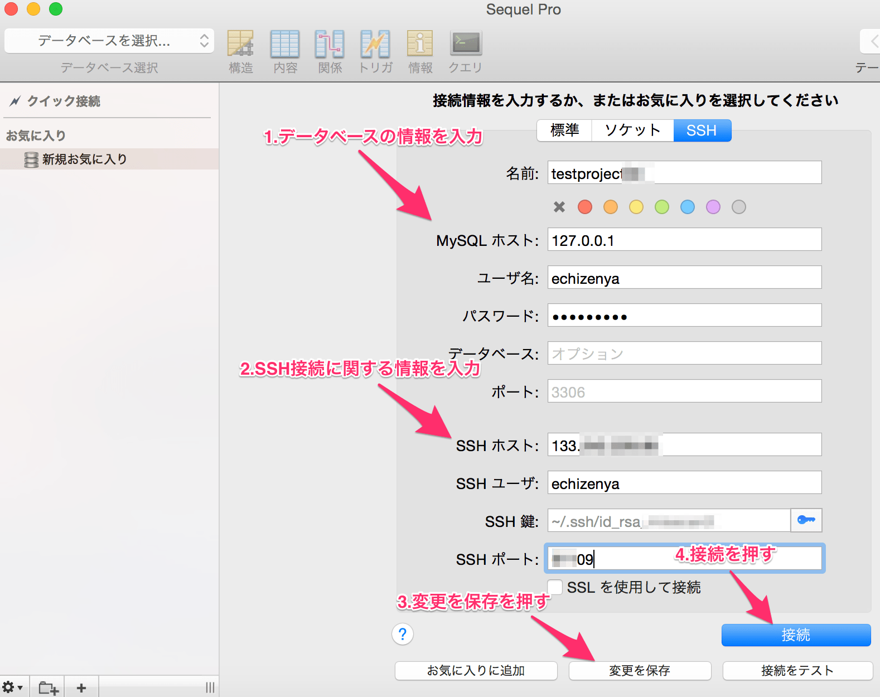The image size is (880, 697).
Task: Click the 名前 name input field
Action: click(x=684, y=173)
